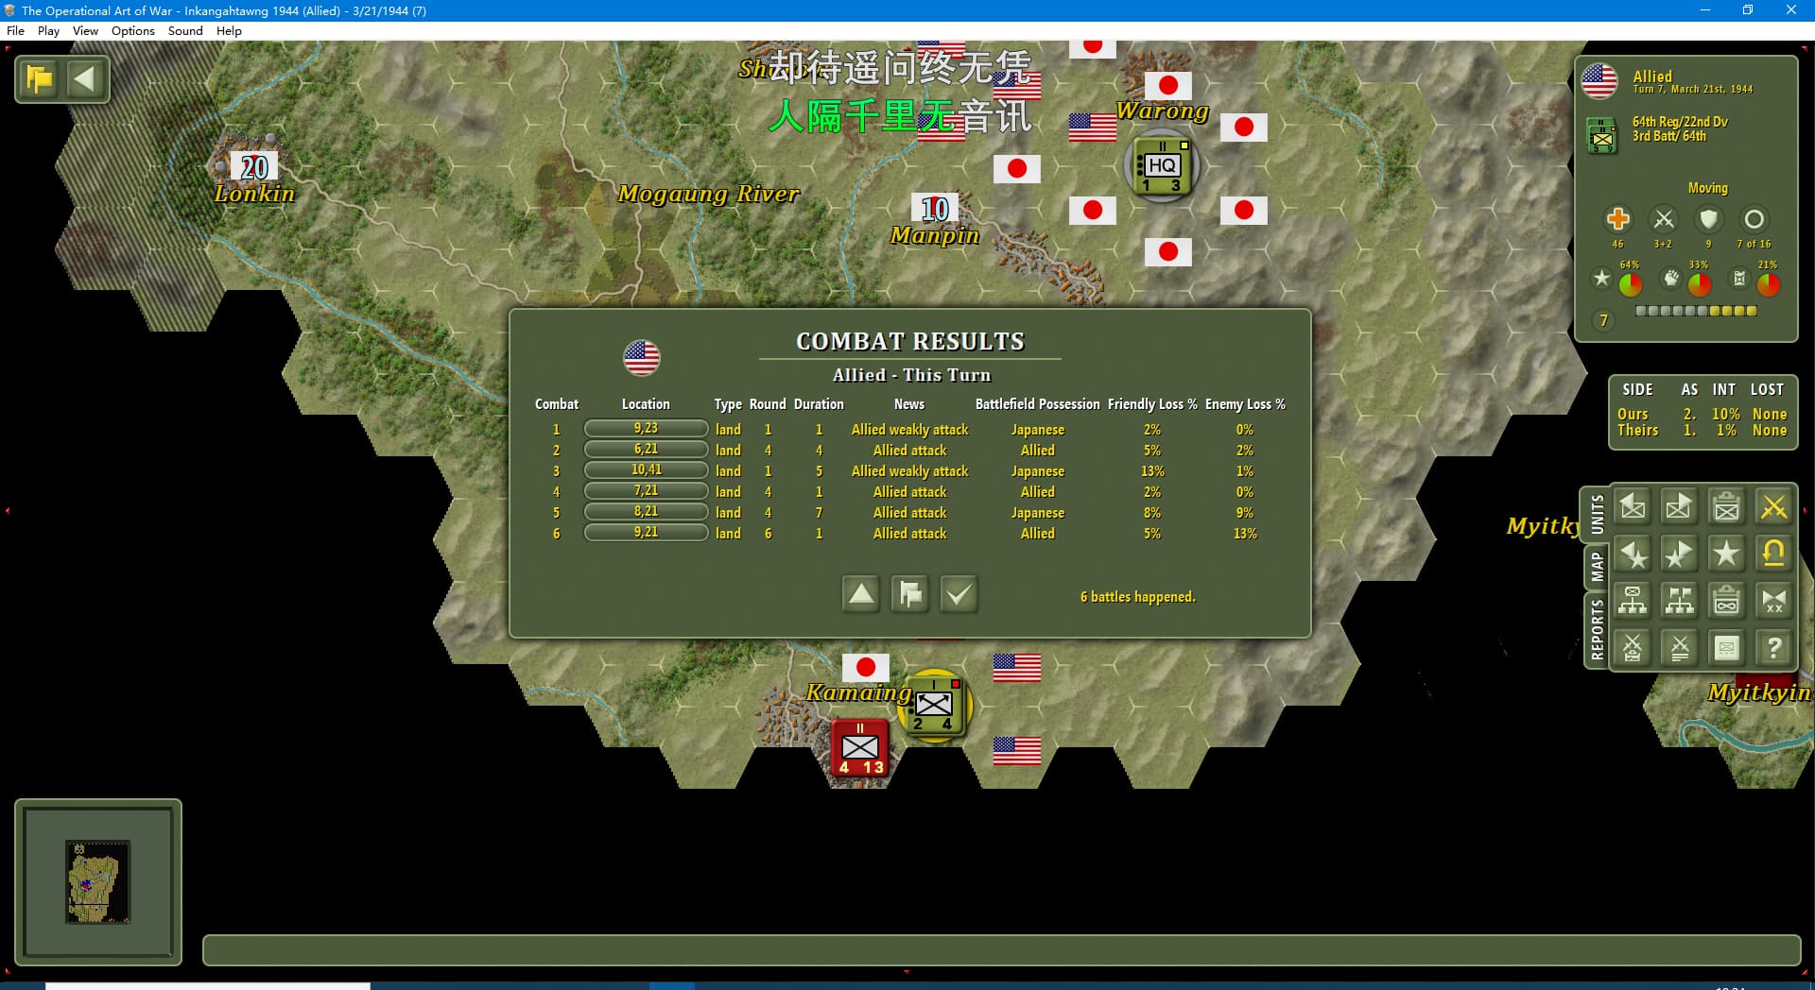
Task: Open the Play menu
Action: click(x=48, y=30)
